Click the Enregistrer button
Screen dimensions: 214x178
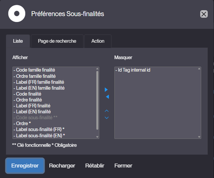[x=25, y=166]
